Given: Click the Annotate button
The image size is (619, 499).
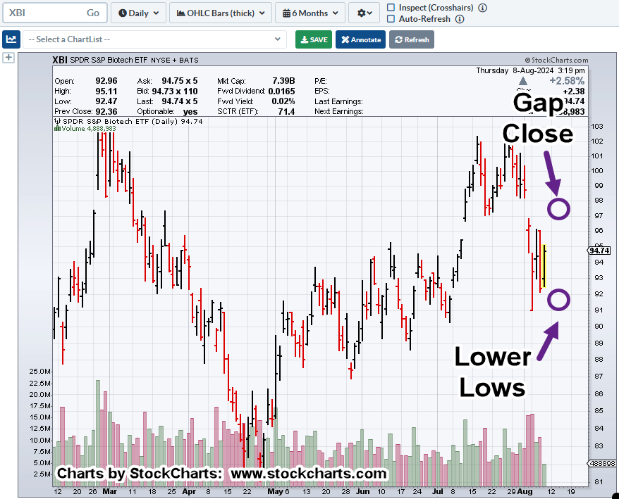Looking at the screenshot, I should click(360, 39).
